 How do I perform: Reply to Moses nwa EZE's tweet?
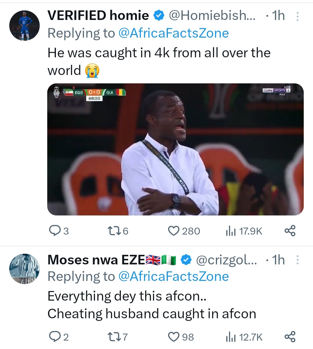pyautogui.click(x=54, y=337)
